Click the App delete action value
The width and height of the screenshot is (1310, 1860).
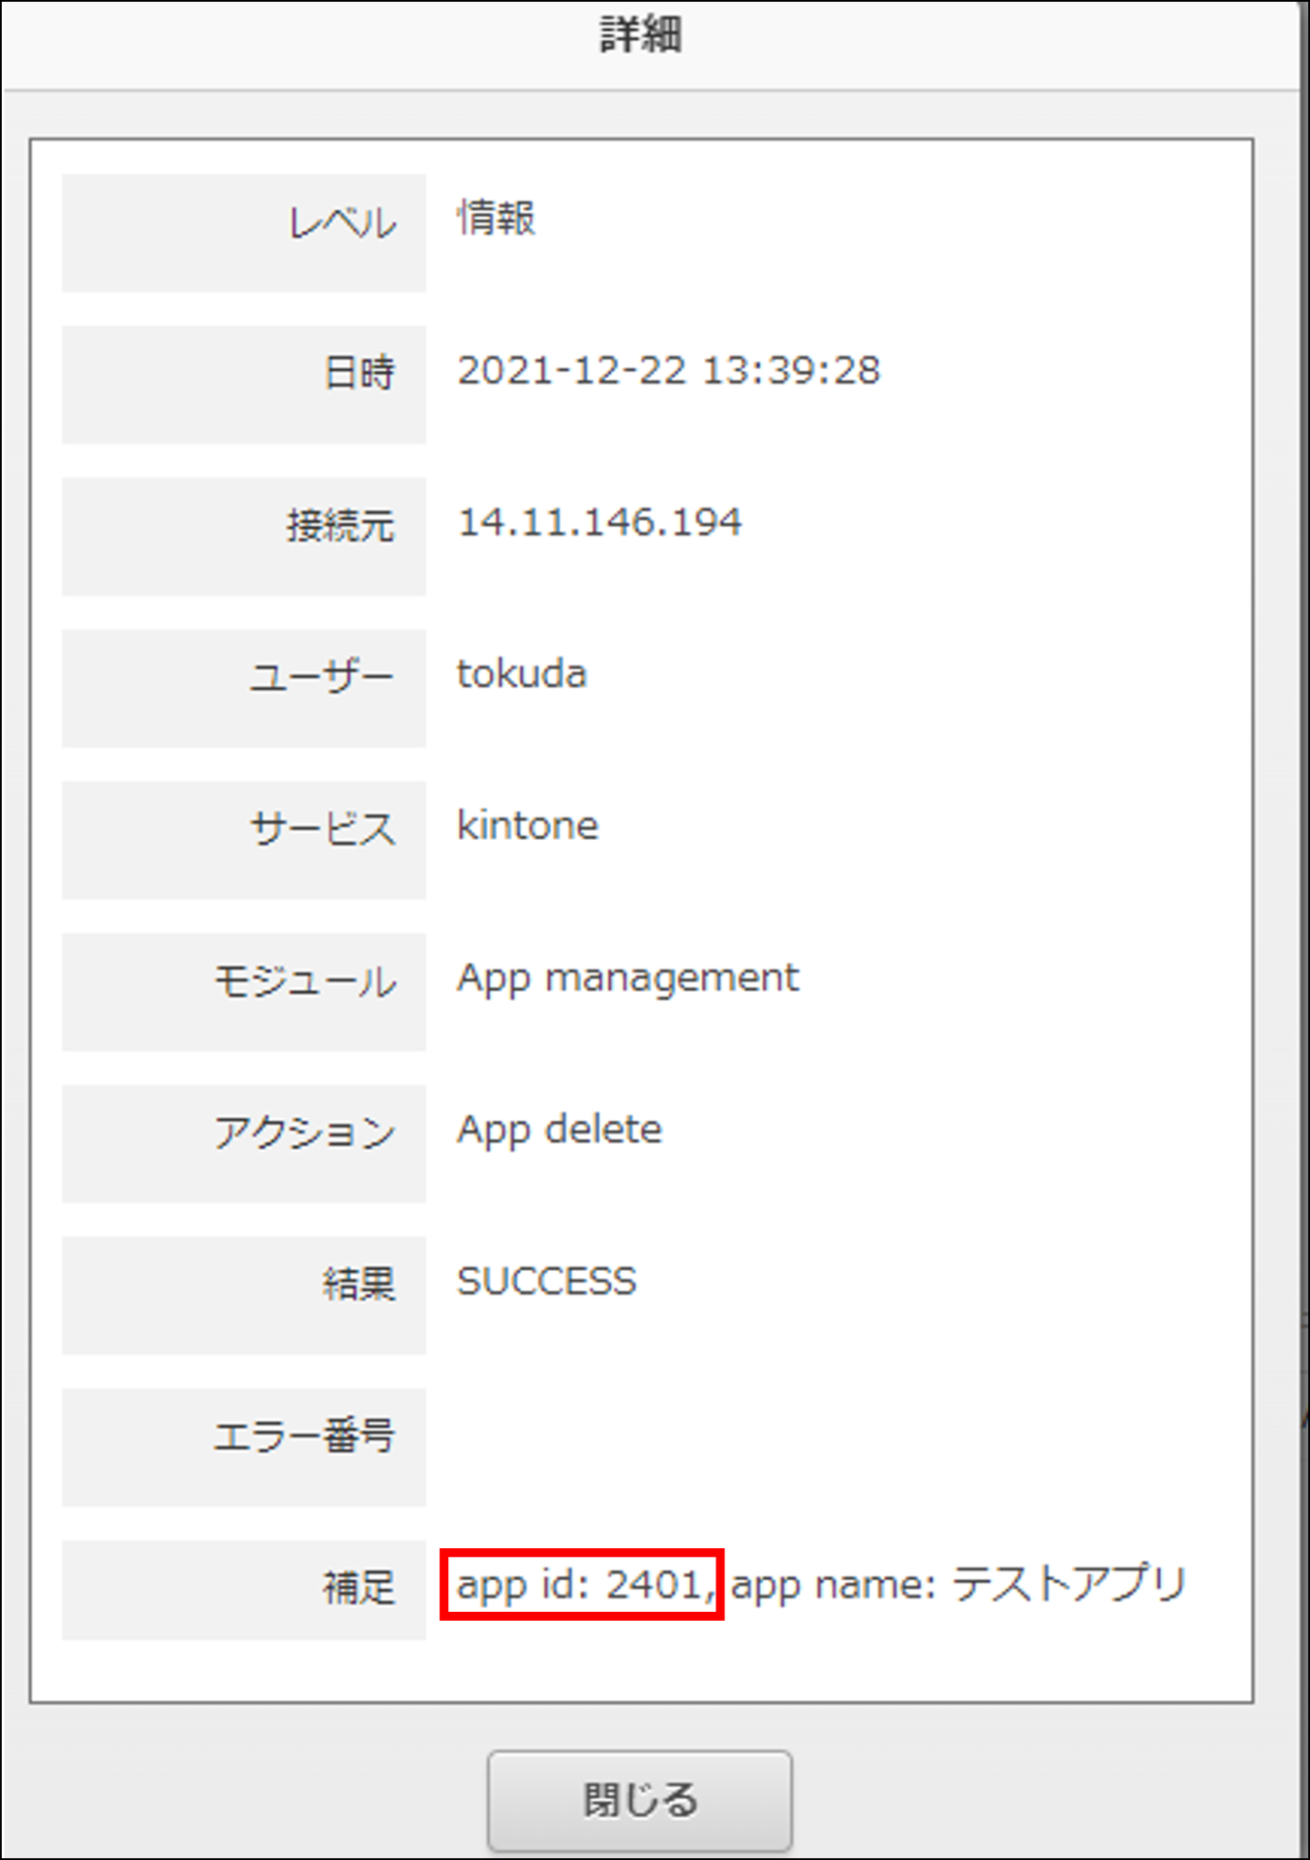tap(560, 1130)
